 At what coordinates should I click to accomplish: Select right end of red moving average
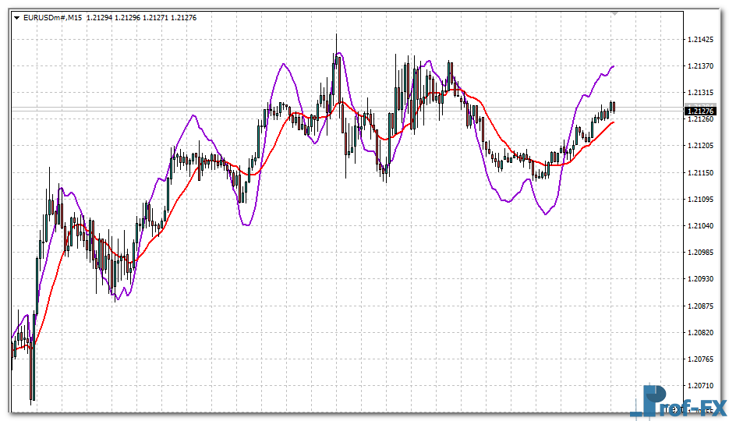[613, 122]
